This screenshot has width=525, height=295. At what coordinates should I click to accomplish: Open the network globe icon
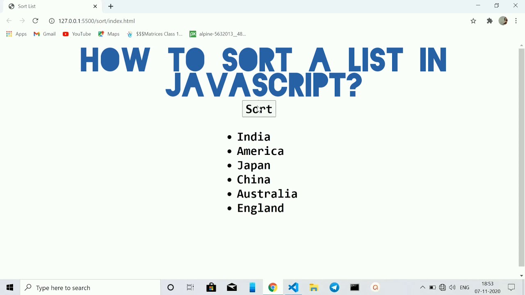442,288
